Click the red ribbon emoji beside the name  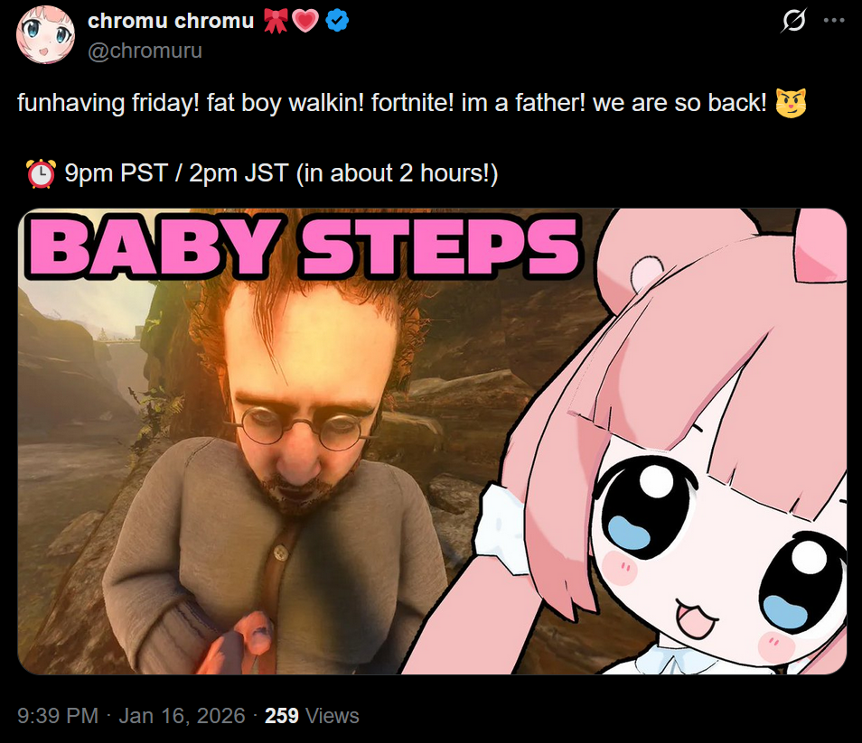click(276, 21)
